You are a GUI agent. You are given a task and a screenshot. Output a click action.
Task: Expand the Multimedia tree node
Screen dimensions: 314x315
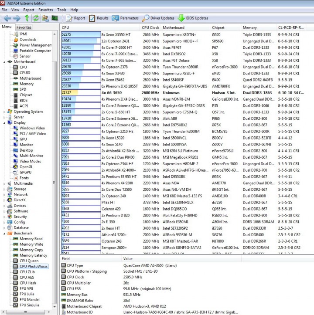pyautogui.click(x=4, y=183)
